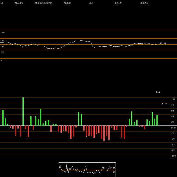Click the '(5,5' parameter text

coord(91,3)
